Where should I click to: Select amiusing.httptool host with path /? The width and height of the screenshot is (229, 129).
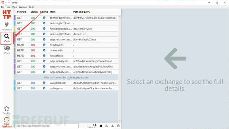[61, 23]
